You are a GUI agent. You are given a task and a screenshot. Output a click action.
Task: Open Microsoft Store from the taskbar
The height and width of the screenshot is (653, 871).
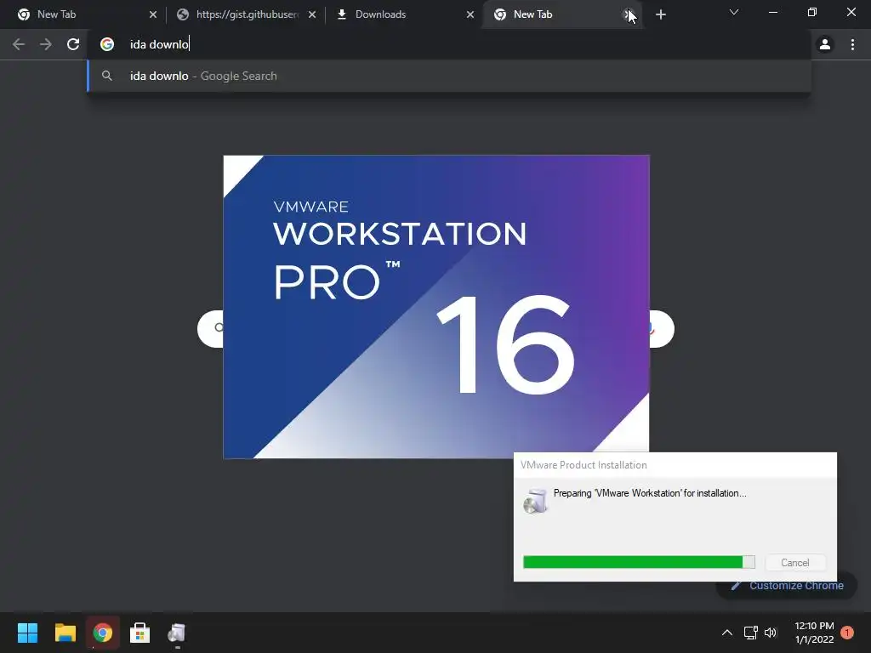click(x=139, y=633)
